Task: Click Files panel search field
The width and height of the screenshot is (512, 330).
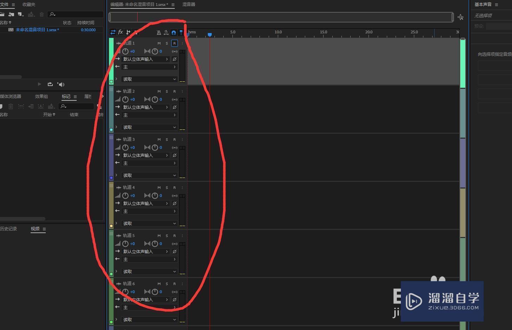Action: point(75,14)
